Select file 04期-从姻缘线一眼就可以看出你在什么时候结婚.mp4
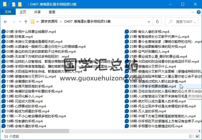This screenshot has height=140, width=202. pos(43,47)
